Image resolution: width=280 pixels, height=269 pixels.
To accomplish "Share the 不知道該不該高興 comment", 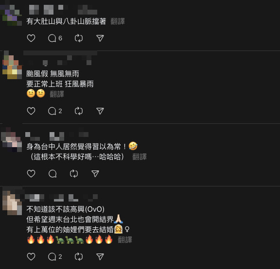I will [x=100, y=257].
